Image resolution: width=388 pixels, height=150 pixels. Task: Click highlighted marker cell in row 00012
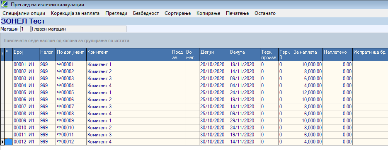9,142
